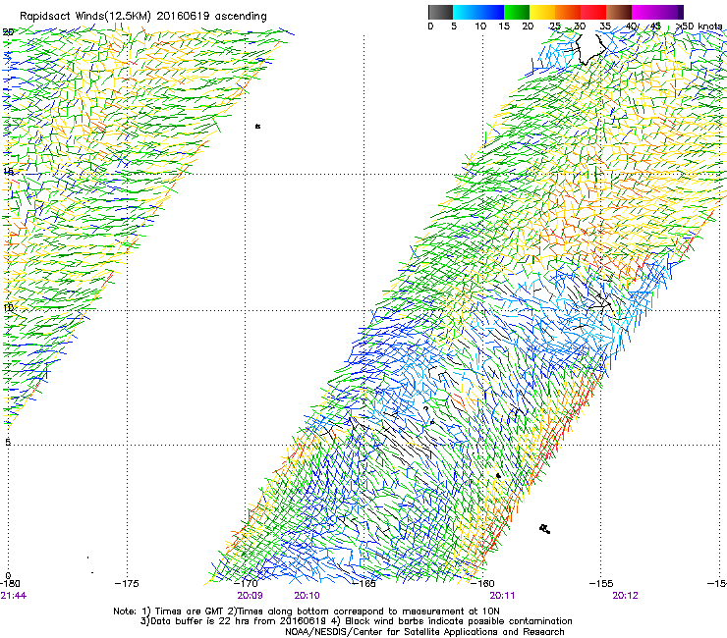The height and width of the screenshot is (638, 727).
Task: Click the '0' latitude label on left axis
Action: [8, 575]
